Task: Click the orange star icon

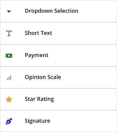Action: point(9,99)
